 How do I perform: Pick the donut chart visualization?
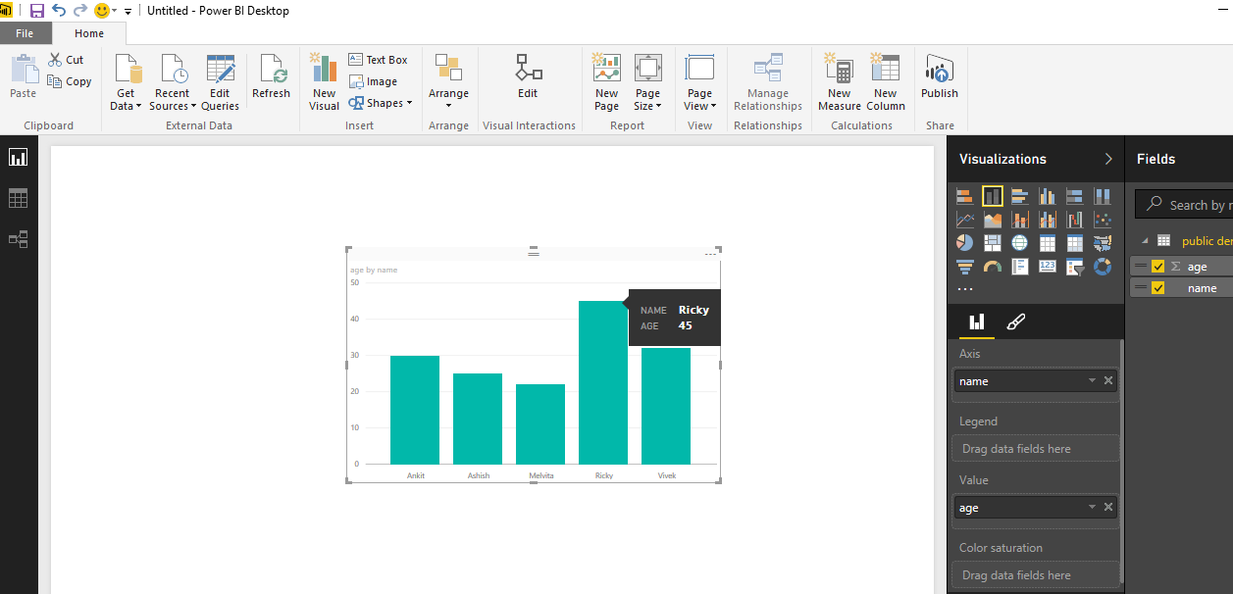pyautogui.click(x=1102, y=266)
